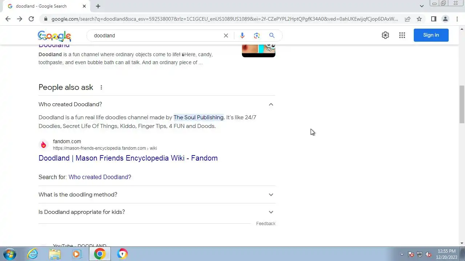Image resolution: width=465 pixels, height=261 pixels.
Task: Open Google quick settings gear
Action: click(385, 35)
